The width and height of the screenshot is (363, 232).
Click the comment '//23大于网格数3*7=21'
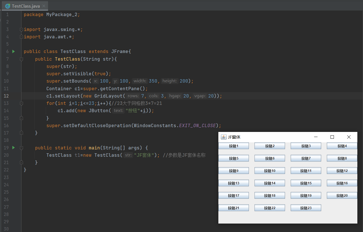pyautogui.click(x=137, y=103)
